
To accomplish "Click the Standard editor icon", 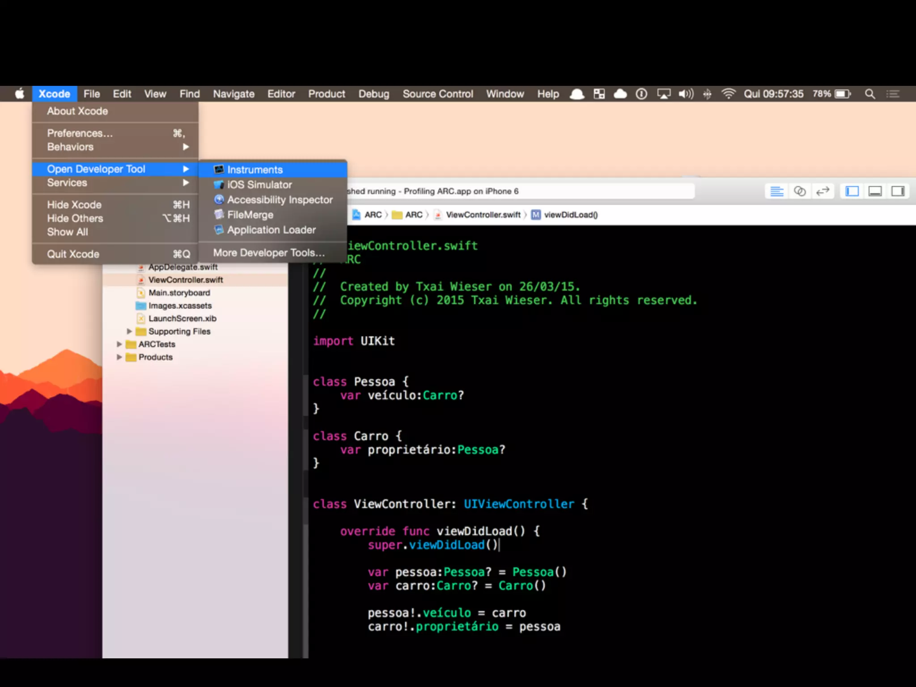I will click(x=777, y=191).
